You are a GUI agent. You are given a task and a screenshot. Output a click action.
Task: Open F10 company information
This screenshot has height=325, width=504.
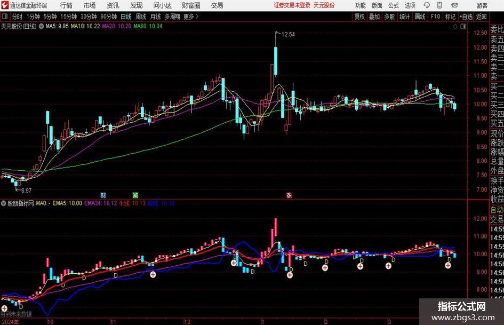435,17
